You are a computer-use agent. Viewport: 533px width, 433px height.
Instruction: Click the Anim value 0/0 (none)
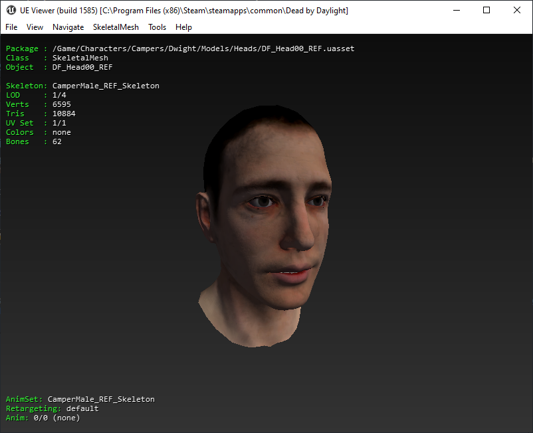pyautogui.click(x=56, y=418)
